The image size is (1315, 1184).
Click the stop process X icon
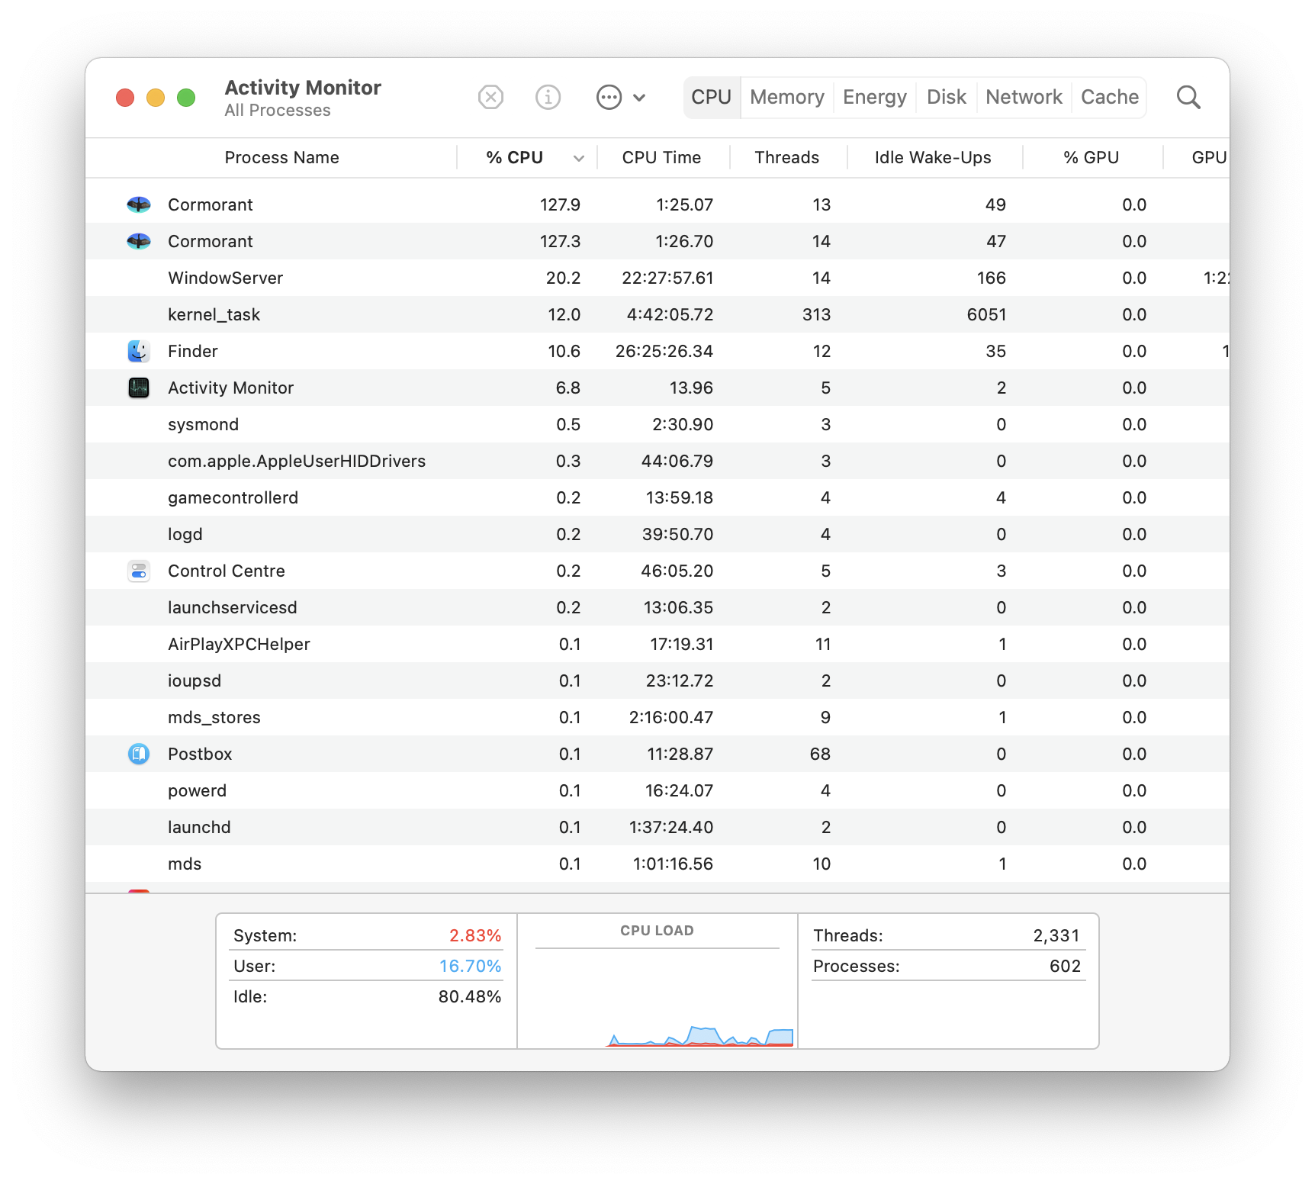point(490,98)
